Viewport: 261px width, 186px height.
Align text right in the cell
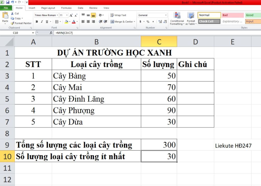click(93, 22)
